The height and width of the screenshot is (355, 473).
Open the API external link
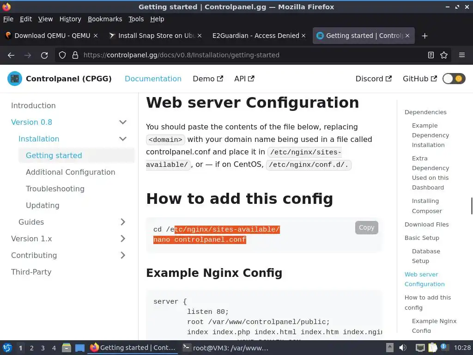point(244,79)
